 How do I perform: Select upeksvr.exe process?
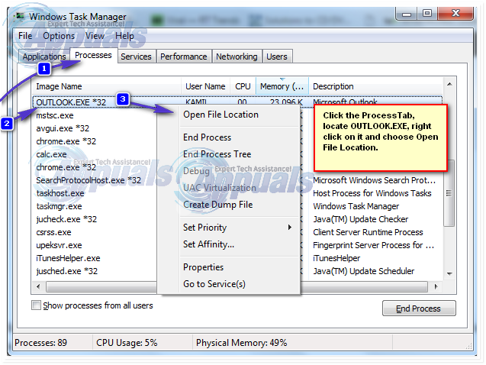pyautogui.click(x=59, y=245)
